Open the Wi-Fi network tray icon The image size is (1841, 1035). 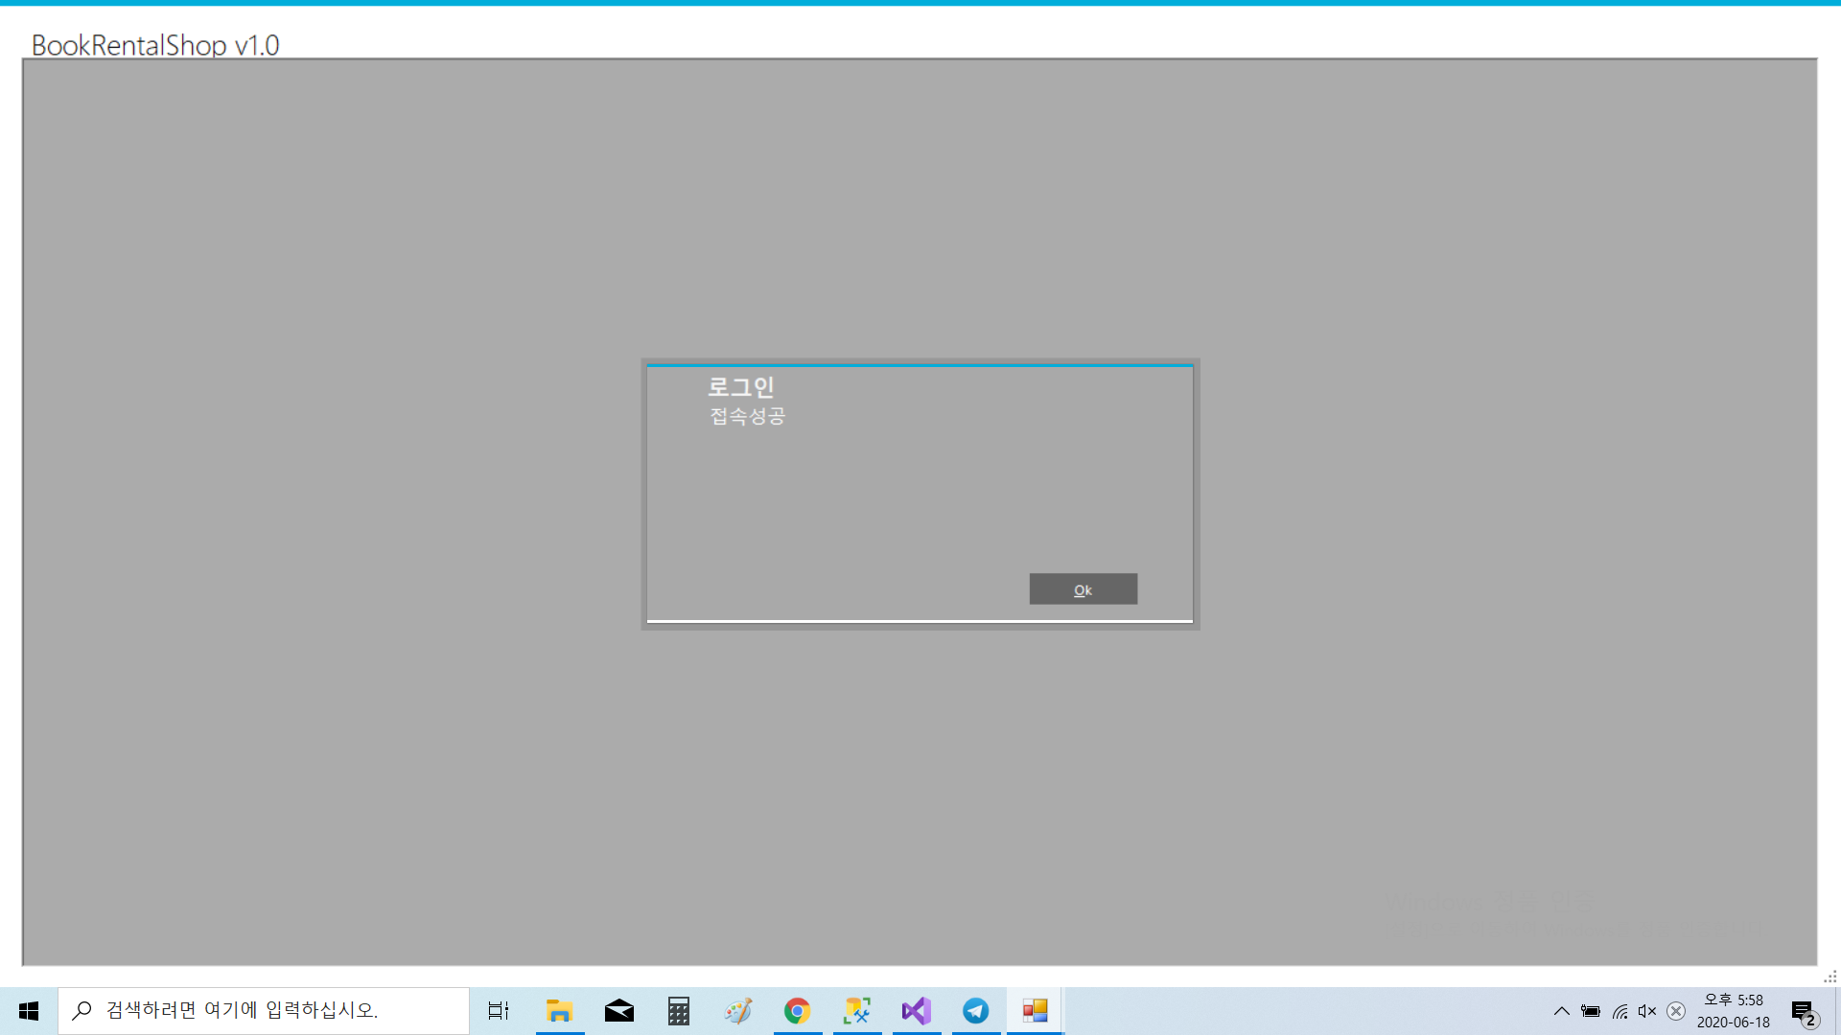click(x=1620, y=1011)
